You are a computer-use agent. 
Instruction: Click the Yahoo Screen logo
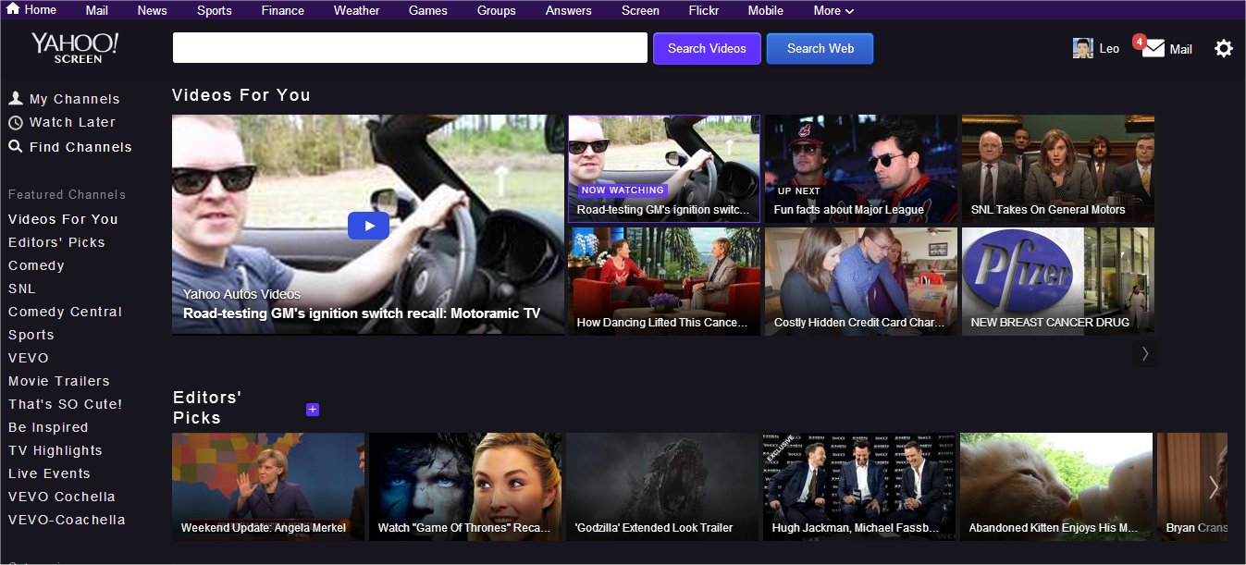click(75, 47)
